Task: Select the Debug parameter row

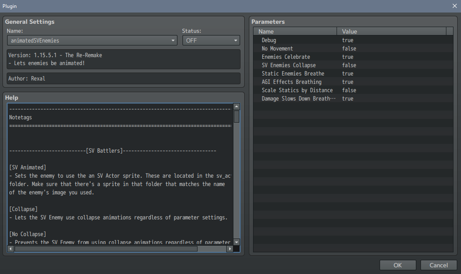Action: (x=353, y=40)
